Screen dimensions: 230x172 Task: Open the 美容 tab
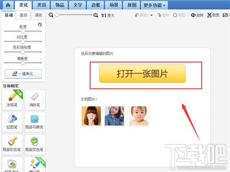click(41, 5)
